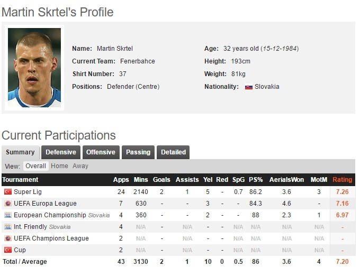Sort table by Rating column header
This screenshot has height=267, width=360.
point(342,180)
